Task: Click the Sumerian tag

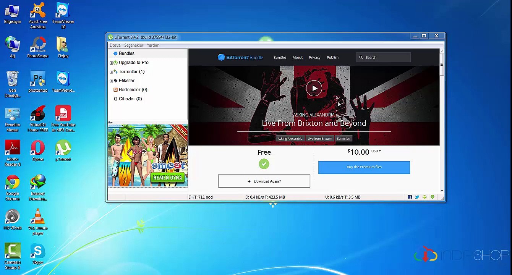Action: pos(343,139)
